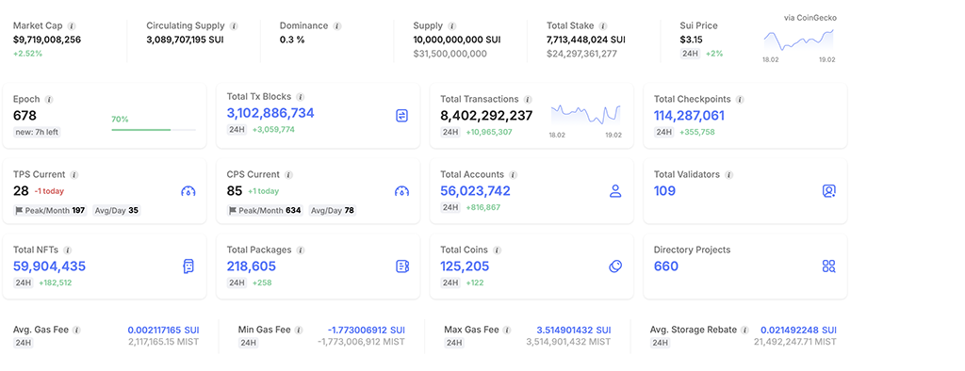This screenshot has width=965, height=371.
Task: Click Max Gas Fee value 3.514901432 SUI
Action: pyautogui.click(x=574, y=330)
